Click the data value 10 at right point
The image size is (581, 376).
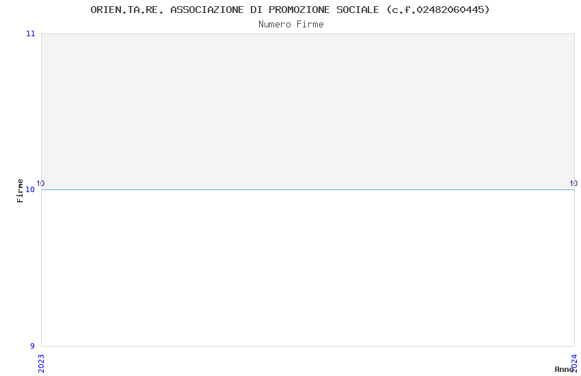573,183
